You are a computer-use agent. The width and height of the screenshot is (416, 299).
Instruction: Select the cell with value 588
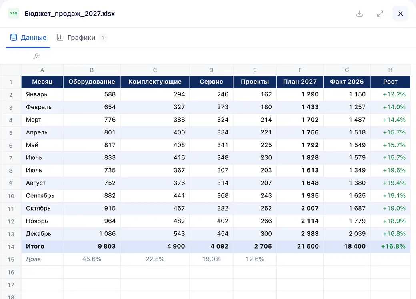[x=92, y=94]
